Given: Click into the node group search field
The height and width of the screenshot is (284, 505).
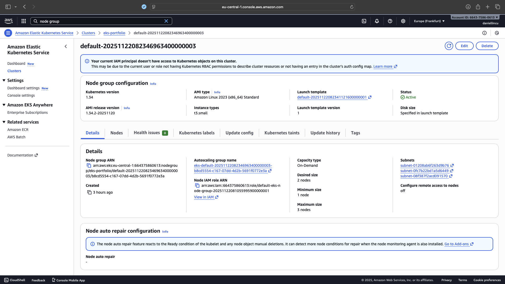Looking at the screenshot, I should click(x=100, y=21).
